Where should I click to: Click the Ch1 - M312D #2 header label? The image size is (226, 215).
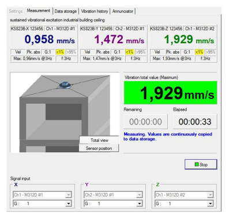(200, 29)
